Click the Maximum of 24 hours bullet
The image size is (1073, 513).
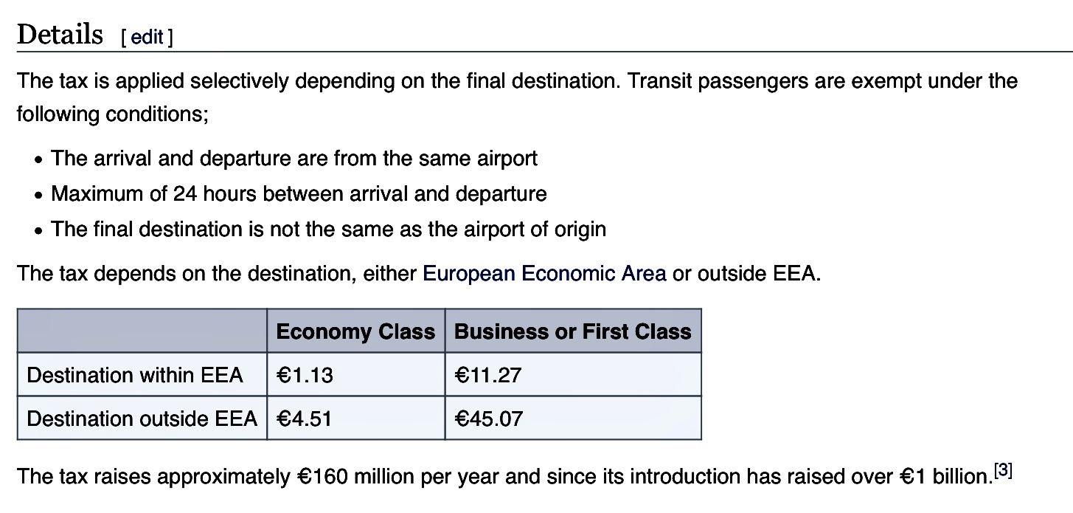click(299, 194)
